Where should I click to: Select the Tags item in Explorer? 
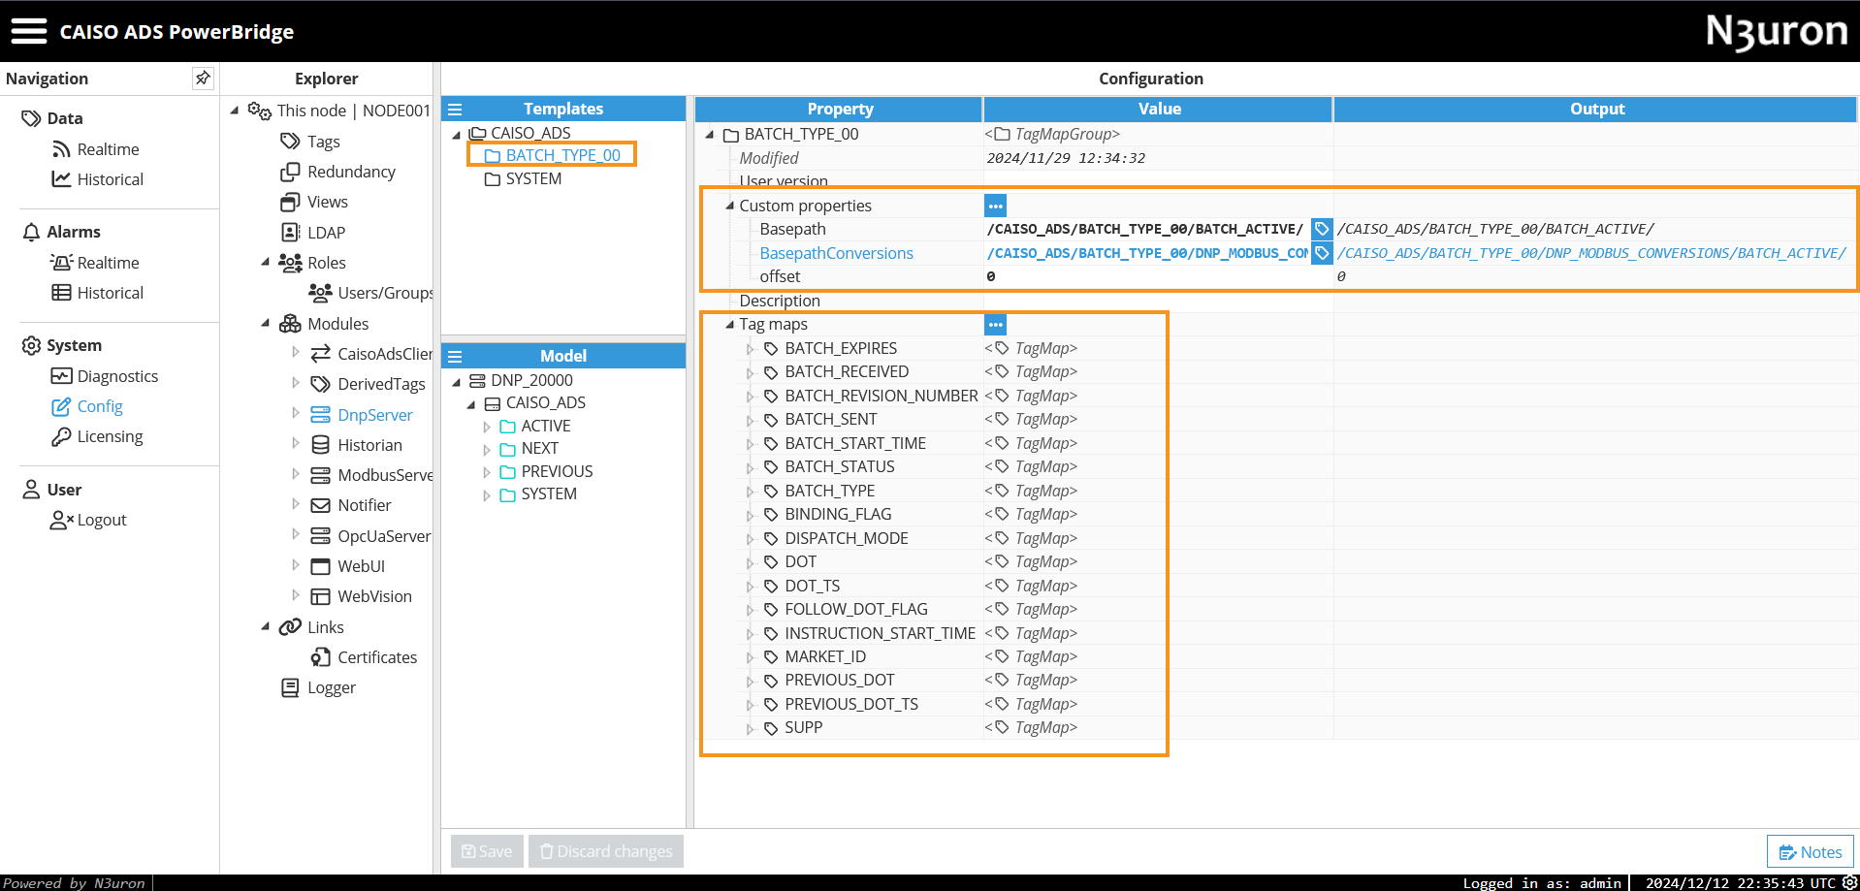[323, 142]
